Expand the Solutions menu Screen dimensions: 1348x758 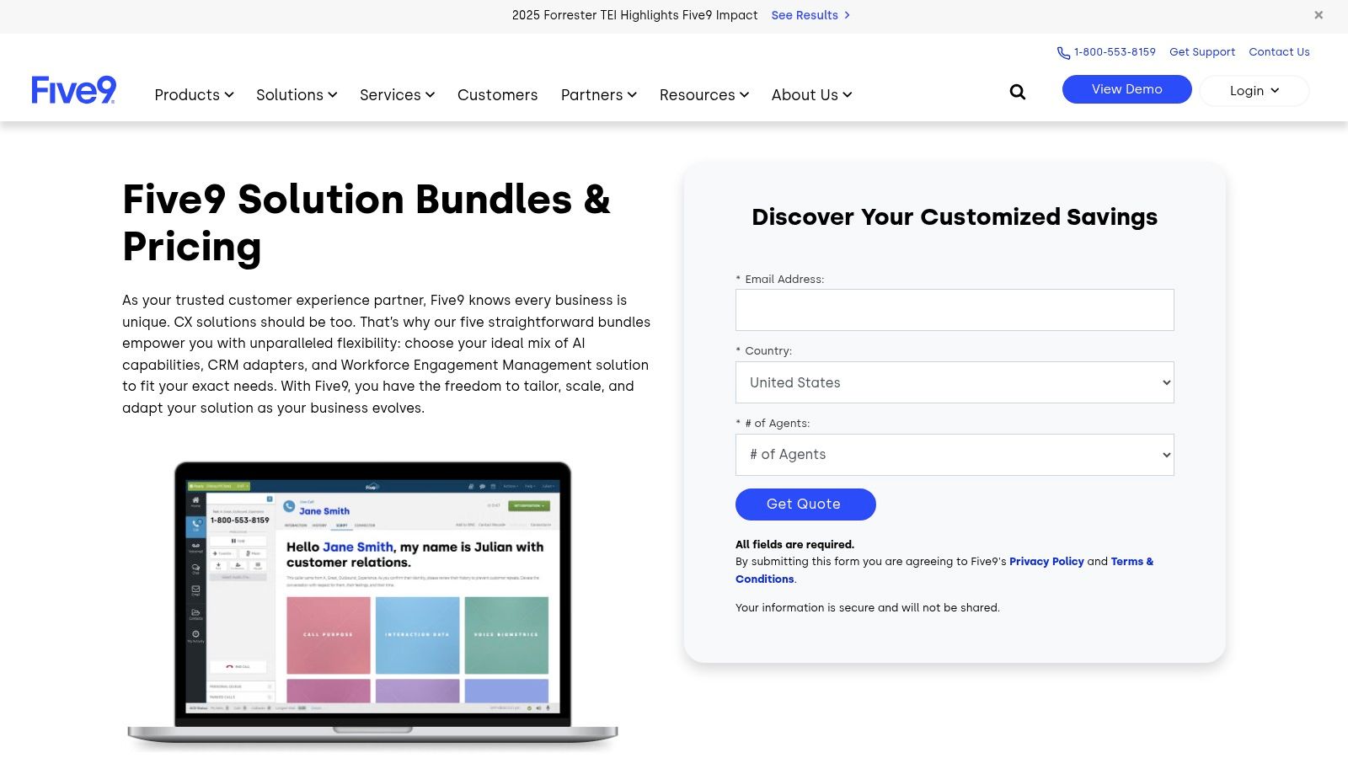297,95
